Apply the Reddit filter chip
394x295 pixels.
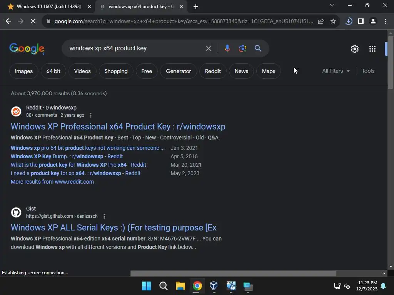tap(213, 71)
